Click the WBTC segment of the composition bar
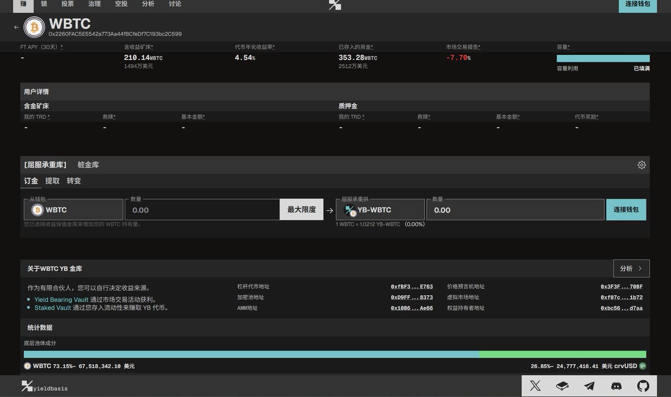This screenshot has width=671, height=397. (x=252, y=355)
